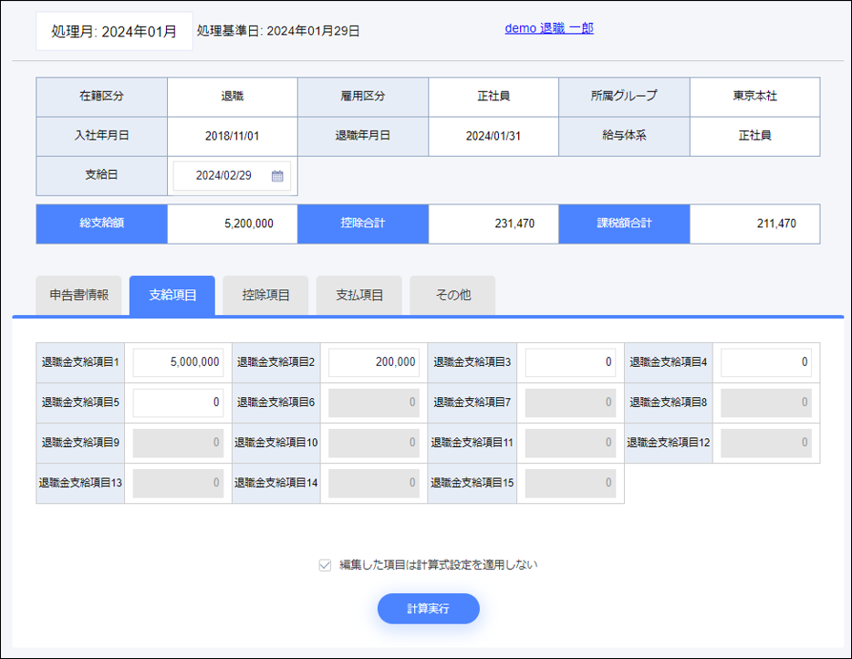The height and width of the screenshot is (659, 852).
Task: Toggle the 編集した項目は計算式設定を適用しない checkbox
Action: click(324, 565)
